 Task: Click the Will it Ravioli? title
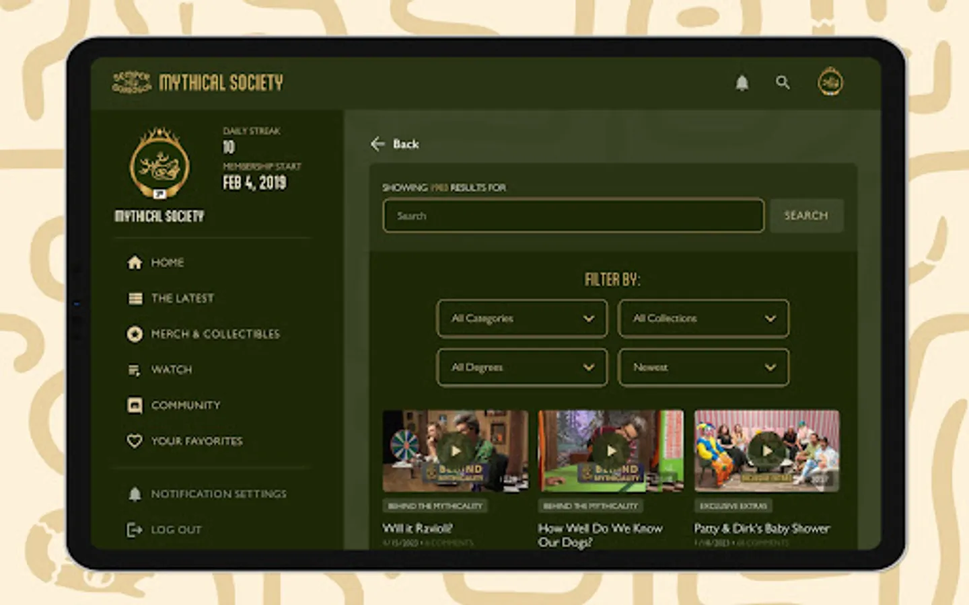pyautogui.click(x=418, y=528)
